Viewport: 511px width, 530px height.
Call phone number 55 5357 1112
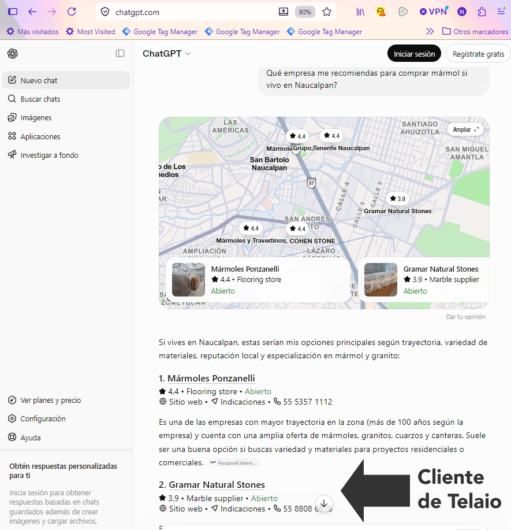coord(303,402)
